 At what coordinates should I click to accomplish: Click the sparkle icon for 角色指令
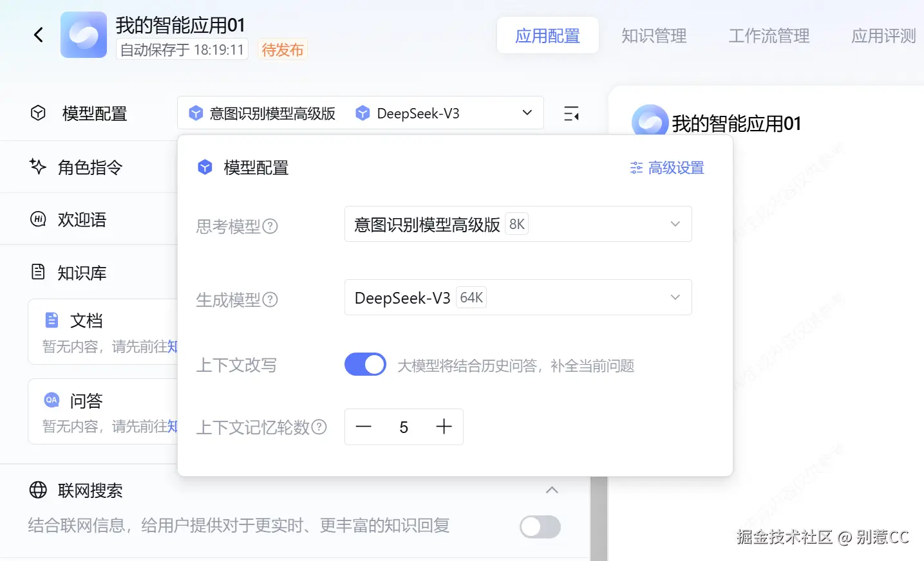(x=38, y=167)
